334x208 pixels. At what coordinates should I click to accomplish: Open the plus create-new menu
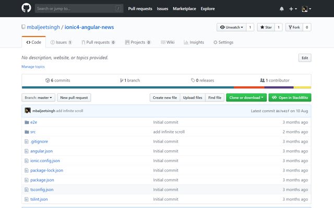coord(293,9)
